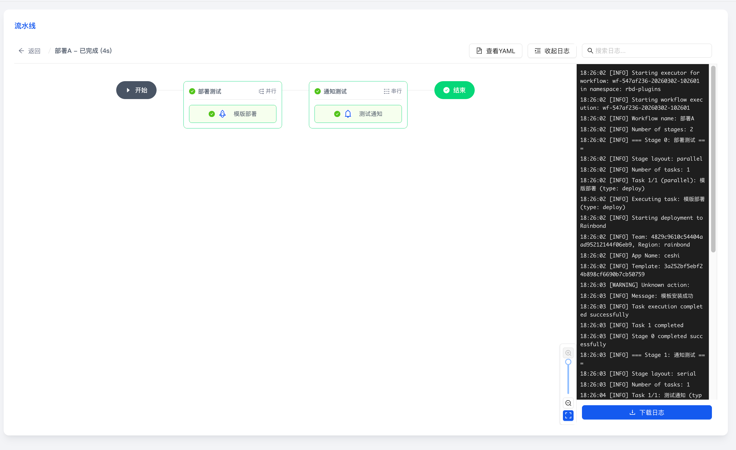Click the back arrow icon
The width and height of the screenshot is (736, 450).
pyautogui.click(x=21, y=51)
